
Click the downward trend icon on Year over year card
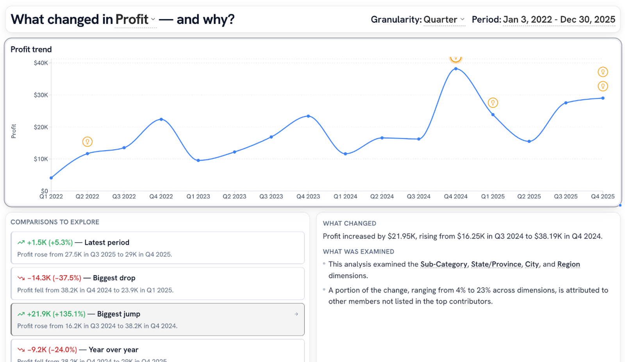tap(21, 350)
